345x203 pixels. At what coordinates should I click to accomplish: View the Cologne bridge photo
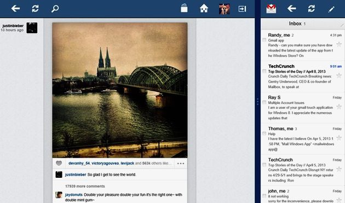pyautogui.click(x=120, y=90)
